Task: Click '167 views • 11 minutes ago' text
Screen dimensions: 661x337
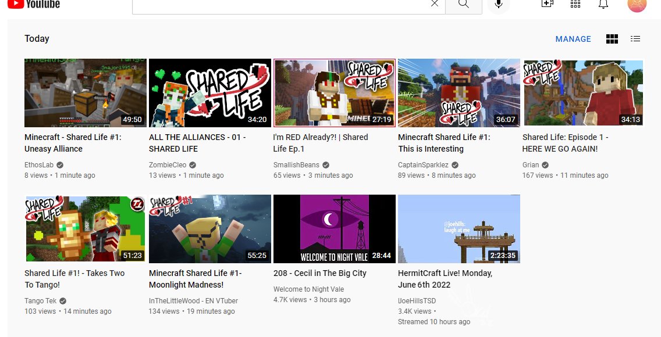Action: [566, 175]
